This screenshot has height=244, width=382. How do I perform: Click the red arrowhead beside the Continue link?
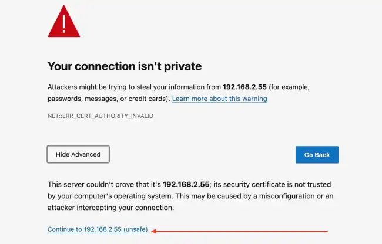[x=154, y=231]
